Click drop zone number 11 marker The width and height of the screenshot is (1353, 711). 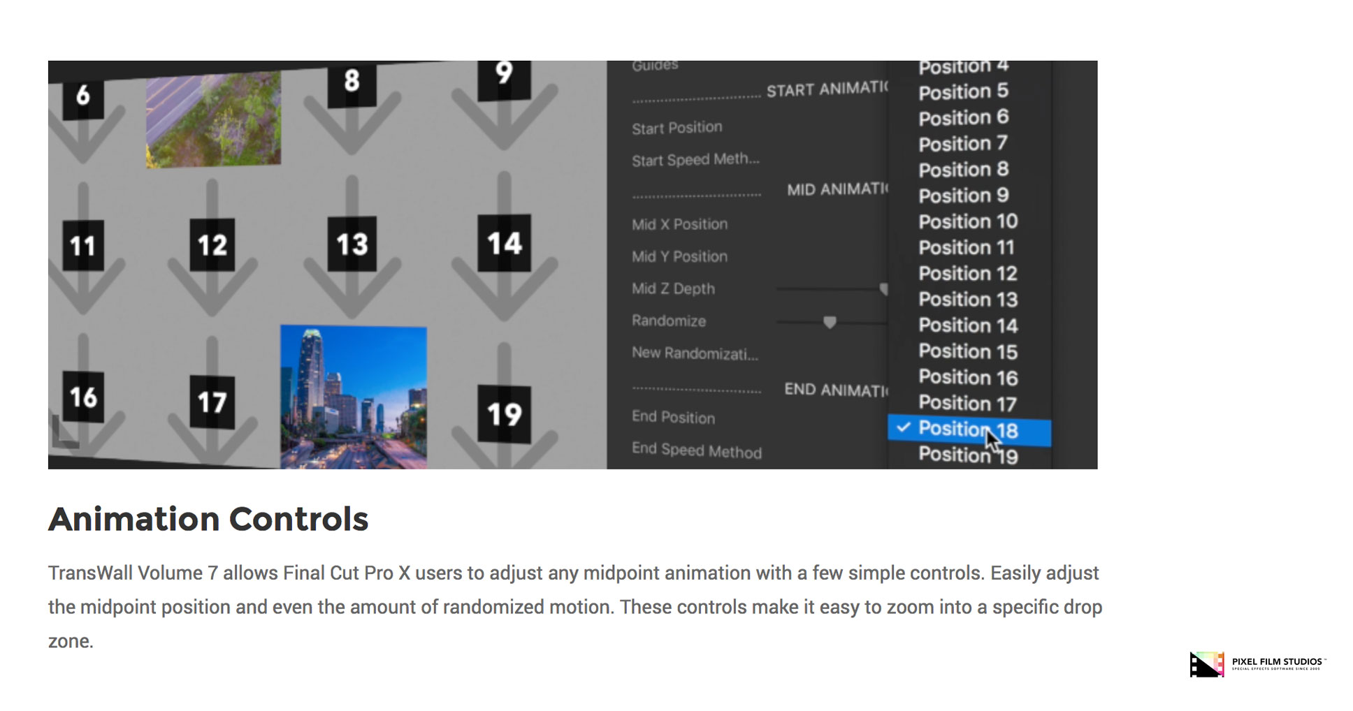click(82, 246)
